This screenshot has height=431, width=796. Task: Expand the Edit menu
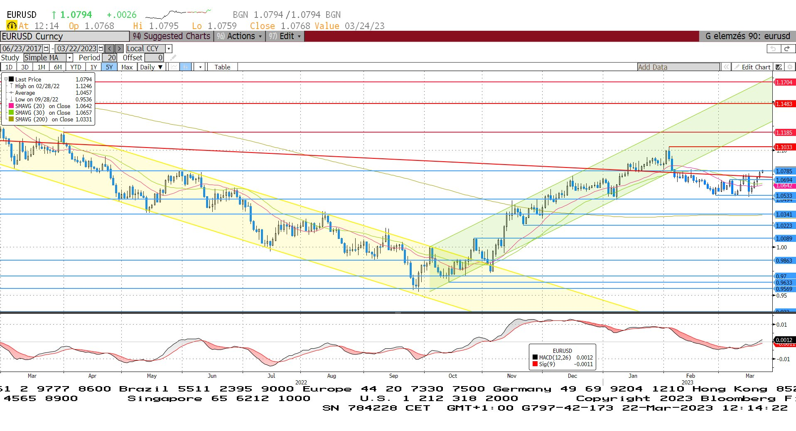285,36
